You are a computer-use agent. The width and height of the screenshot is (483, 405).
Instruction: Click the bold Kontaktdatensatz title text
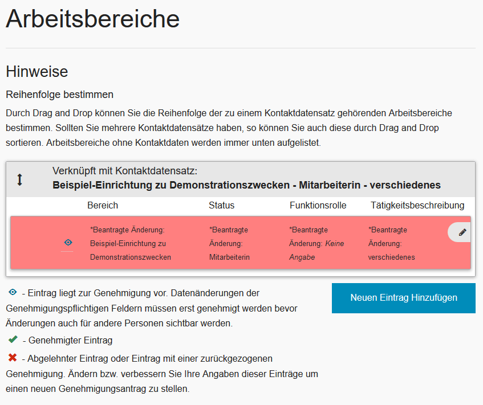pos(246,185)
